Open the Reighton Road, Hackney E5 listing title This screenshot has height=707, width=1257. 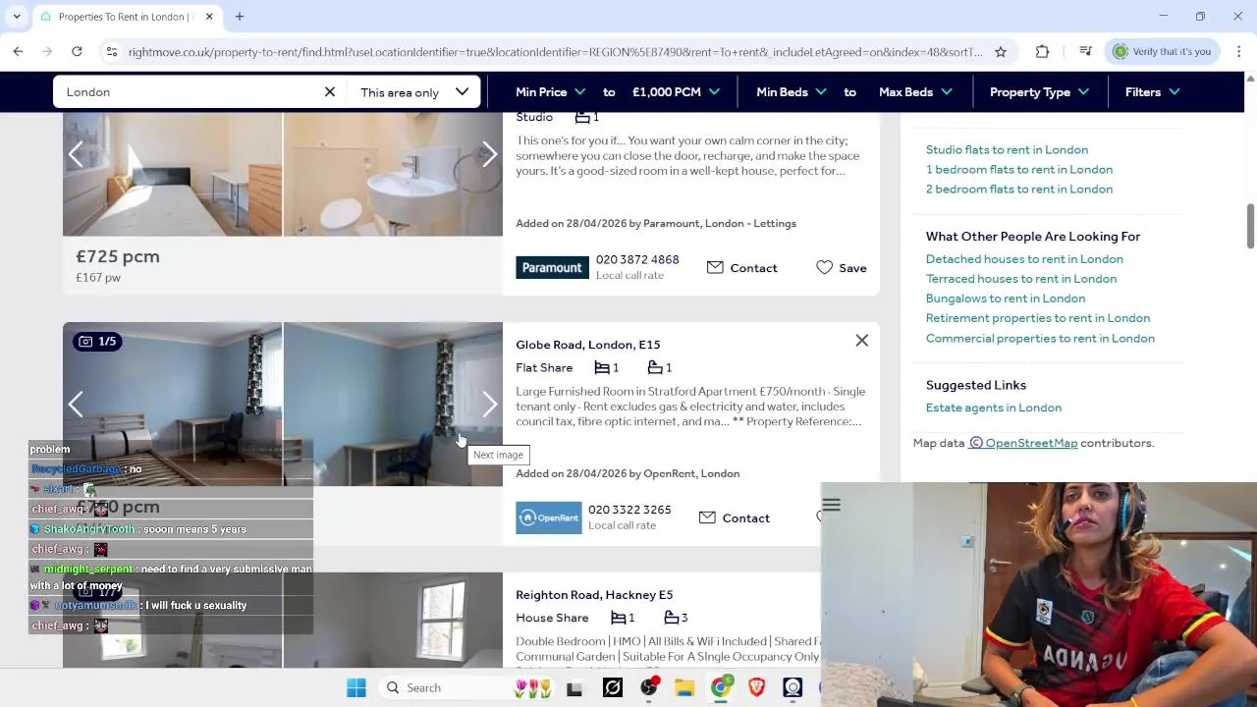tap(594, 595)
